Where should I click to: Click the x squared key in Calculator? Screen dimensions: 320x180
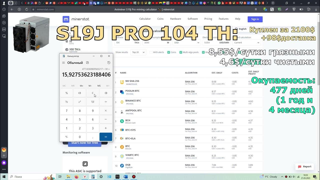[x=80, y=102]
